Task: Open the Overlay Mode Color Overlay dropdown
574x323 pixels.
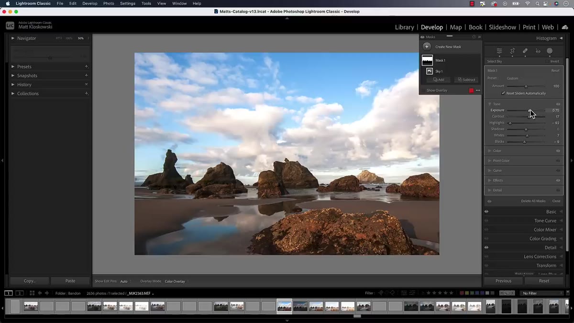Action: tap(176, 281)
